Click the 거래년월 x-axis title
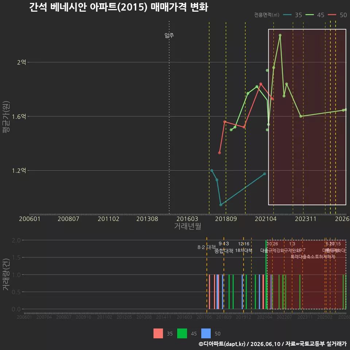This screenshot has height=350, width=350. click(187, 226)
